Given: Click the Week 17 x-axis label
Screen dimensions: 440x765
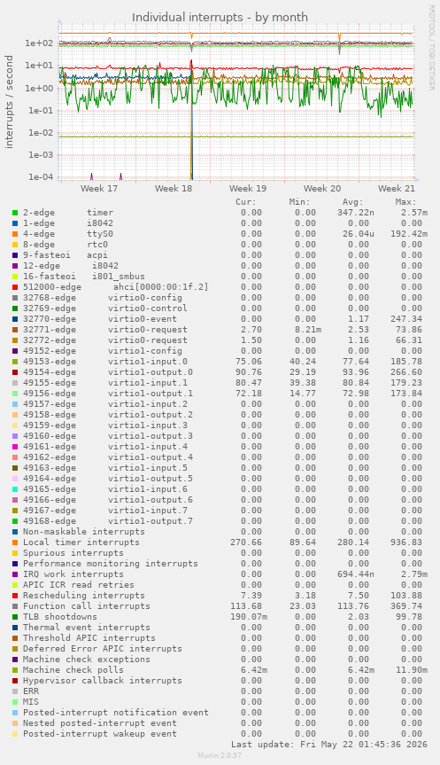Looking at the screenshot, I should tap(99, 188).
